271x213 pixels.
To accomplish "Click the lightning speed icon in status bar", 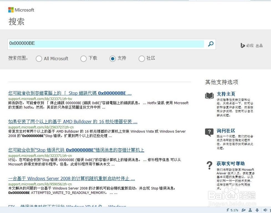I will point(228,210).
